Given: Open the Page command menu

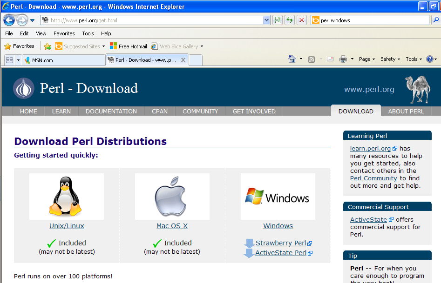Looking at the screenshot, I should [367, 59].
